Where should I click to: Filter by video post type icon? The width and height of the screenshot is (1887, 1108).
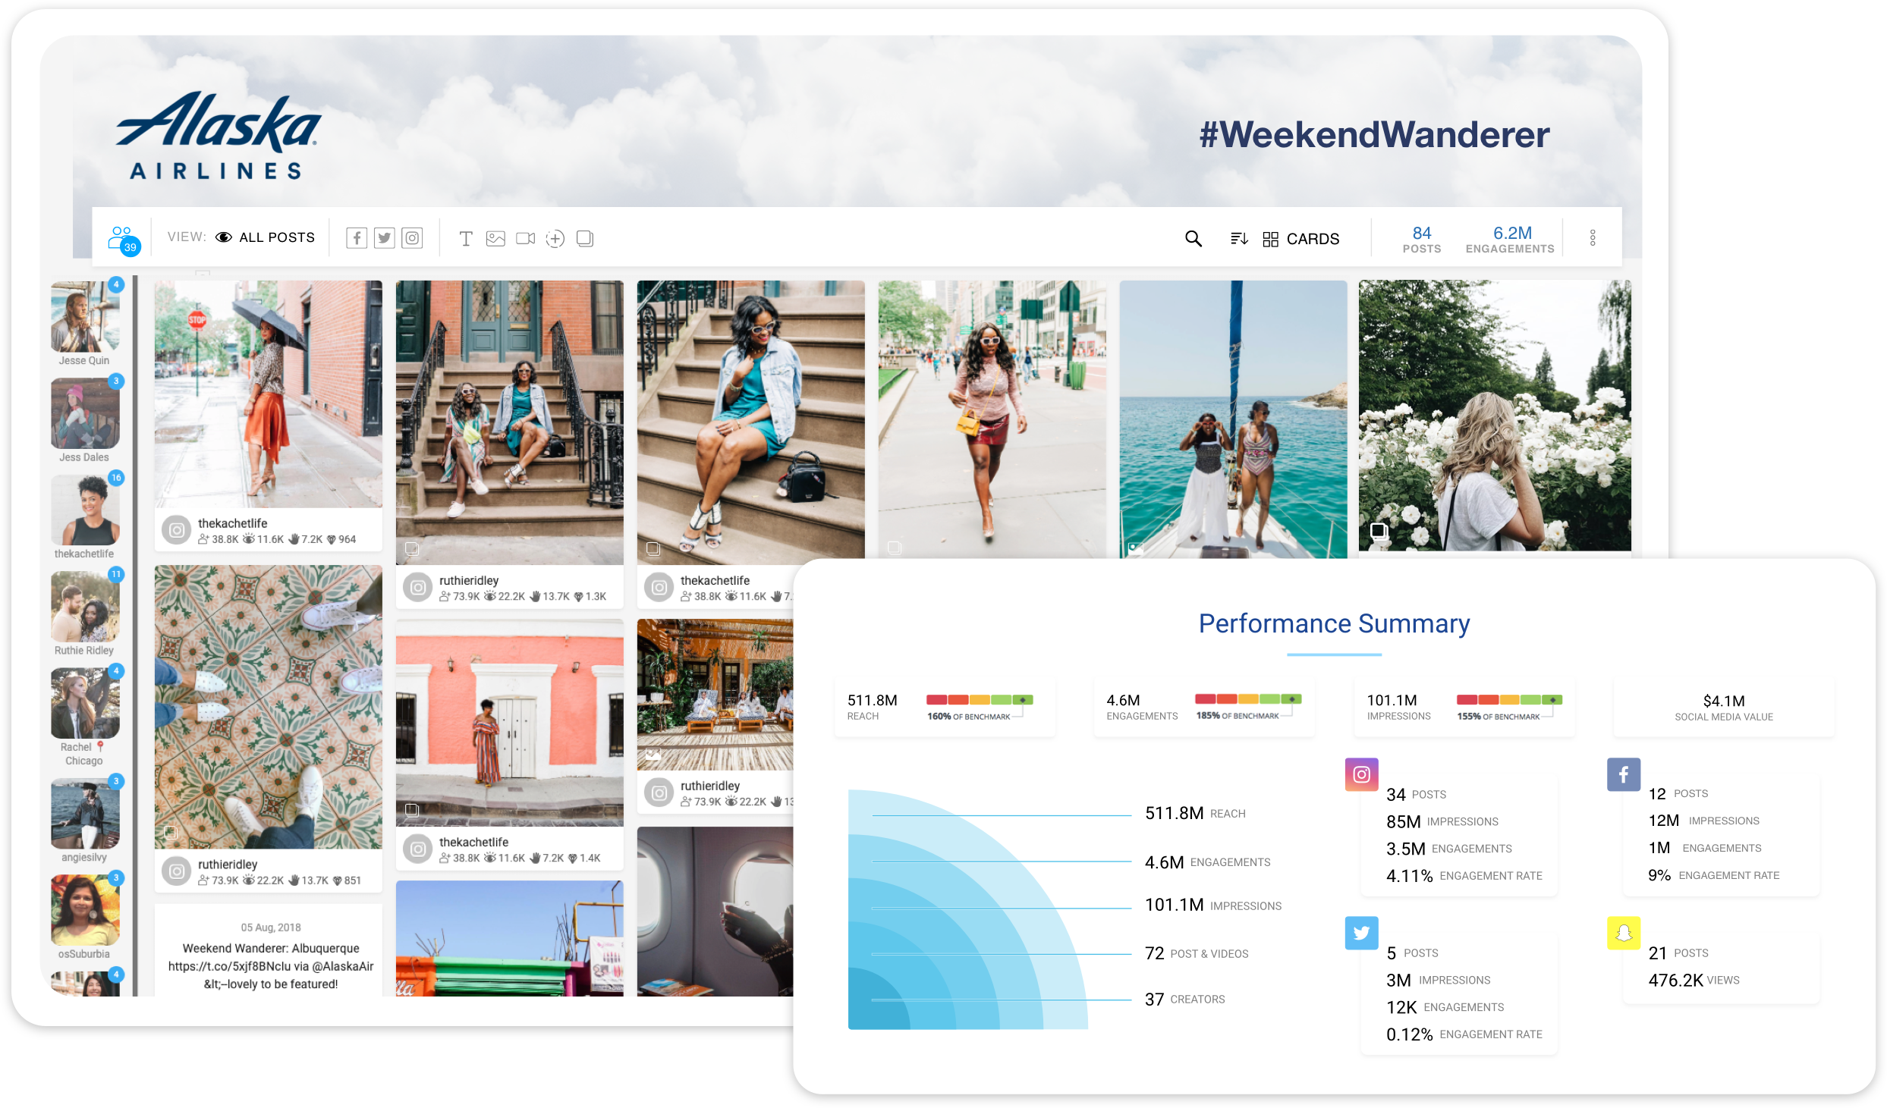526,239
